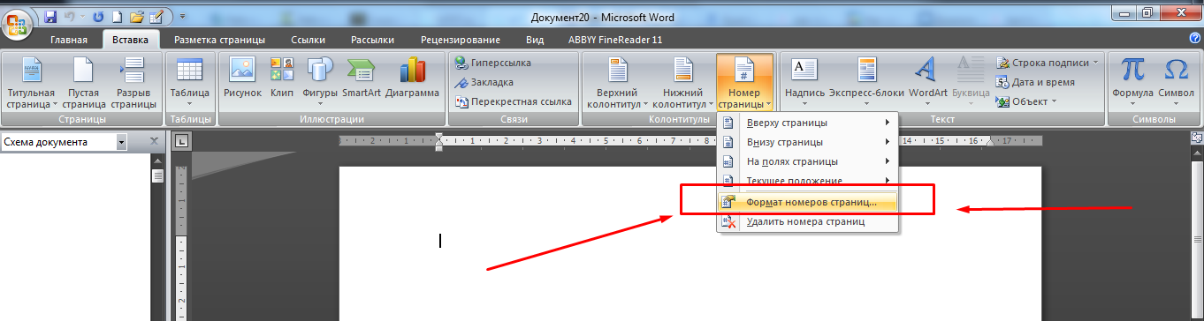Insert a Гиперссылка hyperlink
Image resolution: width=1204 pixels, height=321 pixels.
click(x=493, y=63)
